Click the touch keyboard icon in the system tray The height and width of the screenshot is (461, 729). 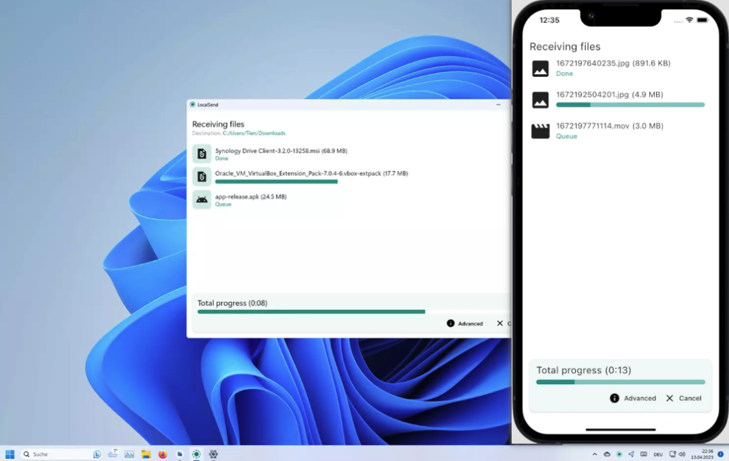[643, 454]
